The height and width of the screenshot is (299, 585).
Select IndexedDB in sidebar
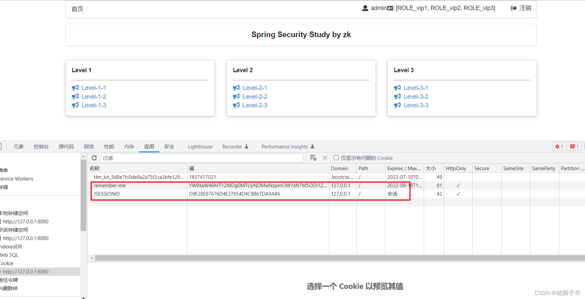11,247
